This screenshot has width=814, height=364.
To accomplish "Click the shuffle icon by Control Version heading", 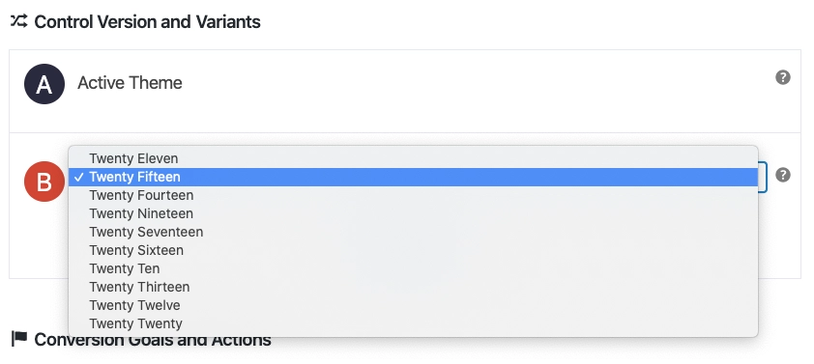I will (x=18, y=21).
